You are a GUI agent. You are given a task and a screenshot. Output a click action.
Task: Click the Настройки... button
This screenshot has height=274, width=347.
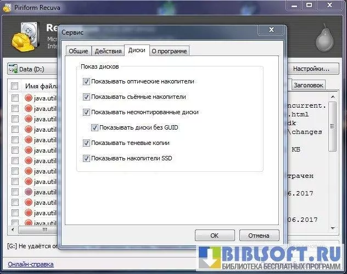tap(311, 69)
